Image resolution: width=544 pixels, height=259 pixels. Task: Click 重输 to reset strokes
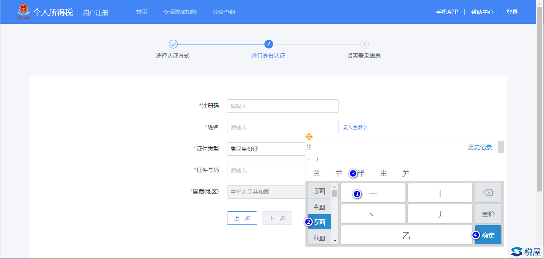point(488,214)
